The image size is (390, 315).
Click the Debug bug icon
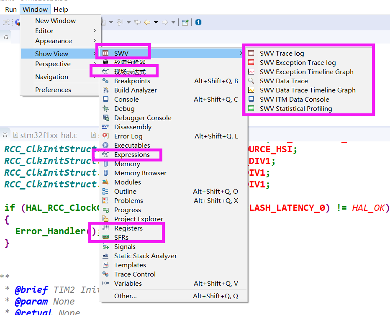pyautogui.click(x=105, y=108)
